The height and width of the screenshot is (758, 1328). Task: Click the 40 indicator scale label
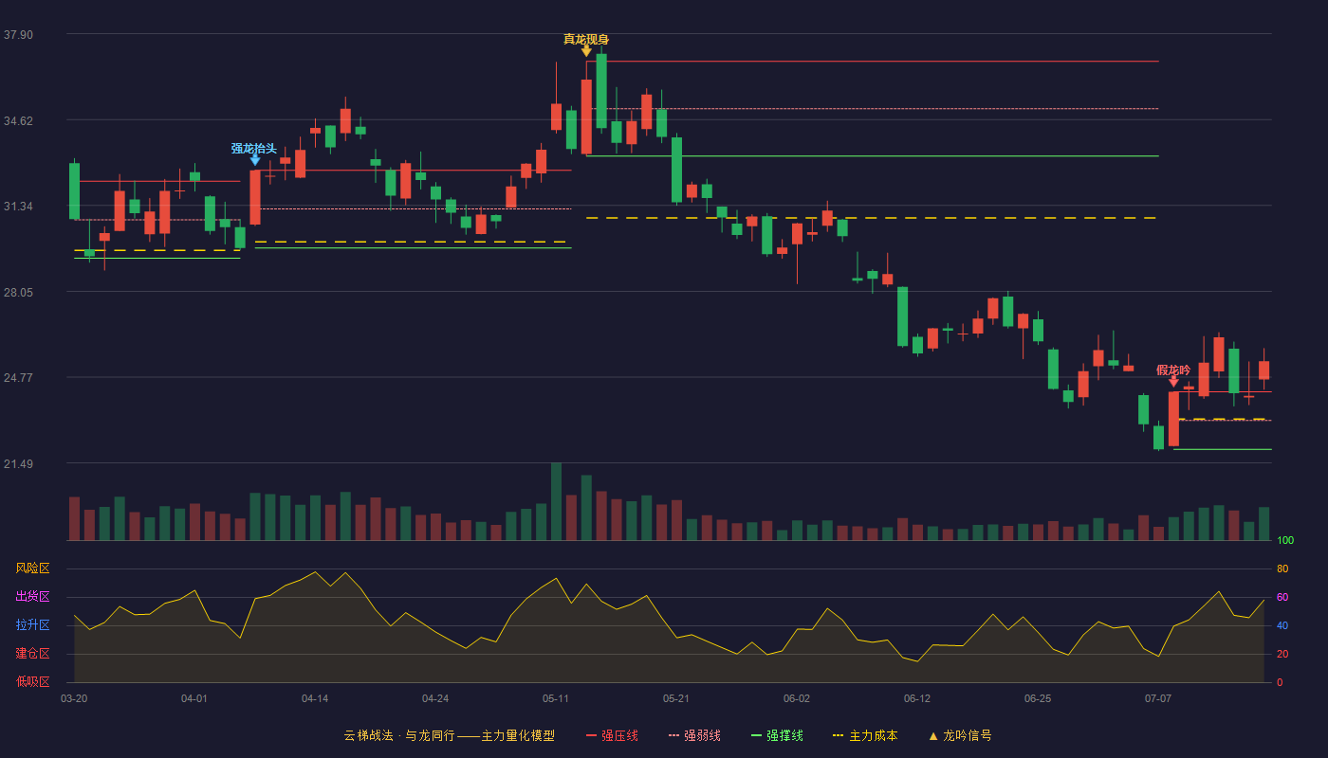coord(1282,625)
